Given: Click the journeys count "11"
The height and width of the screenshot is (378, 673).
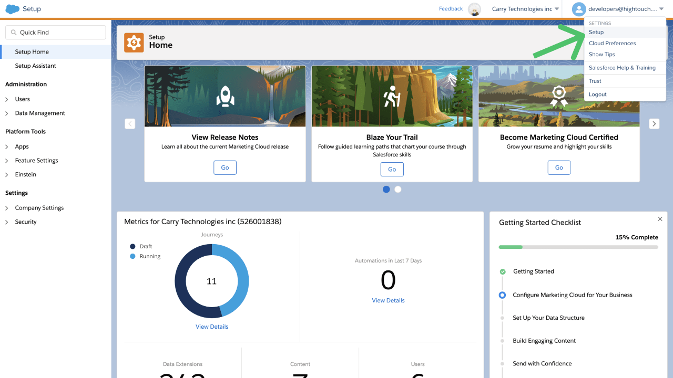Looking at the screenshot, I should (212, 281).
